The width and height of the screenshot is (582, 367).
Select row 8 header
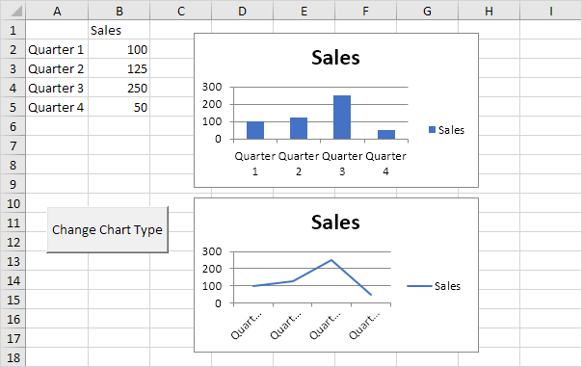coord(13,165)
